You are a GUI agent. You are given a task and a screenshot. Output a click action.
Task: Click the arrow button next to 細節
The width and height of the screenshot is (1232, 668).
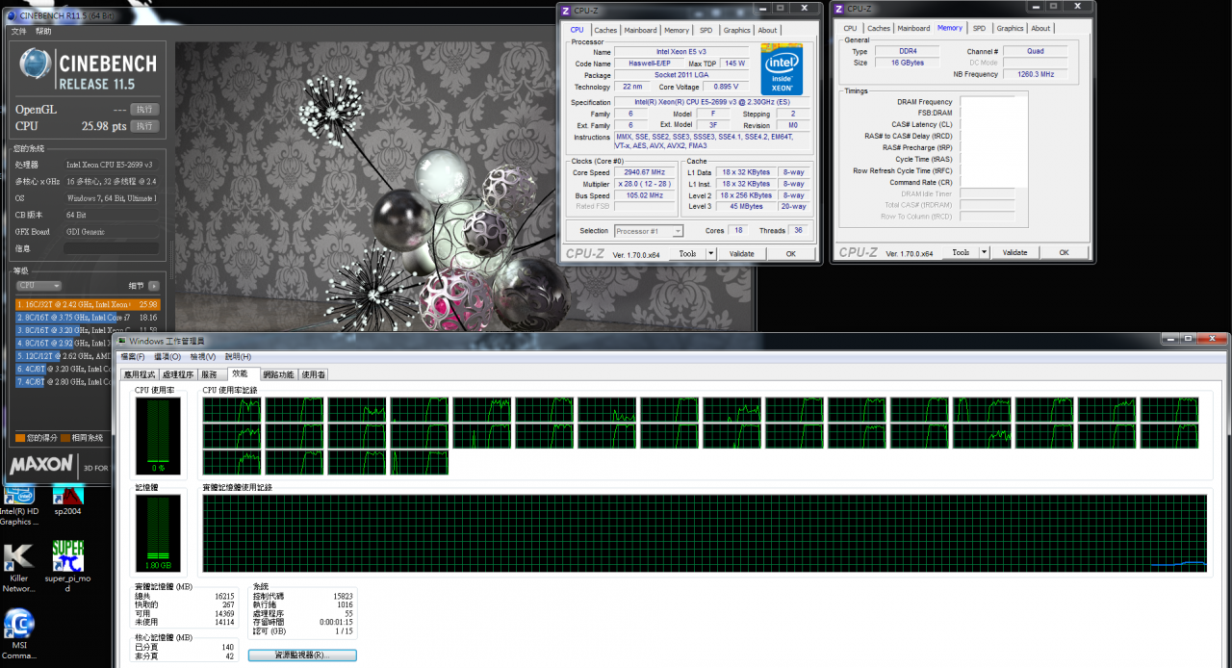coord(153,286)
